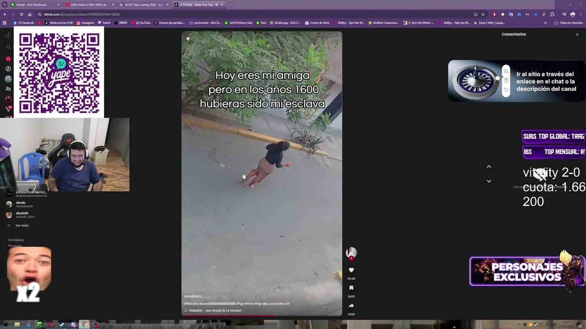The width and height of the screenshot is (586, 329).
Task: Open the browser profile avatar
Action: (572, 14)
